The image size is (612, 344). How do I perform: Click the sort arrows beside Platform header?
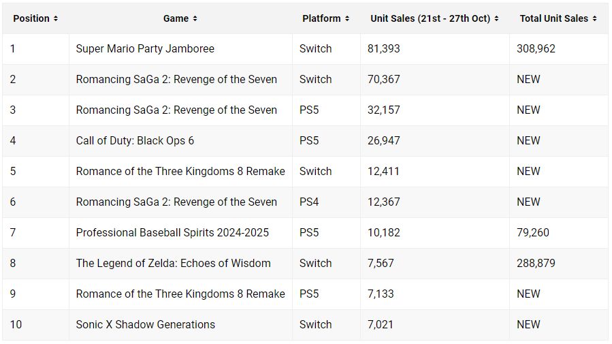click(x=347, y=19)
